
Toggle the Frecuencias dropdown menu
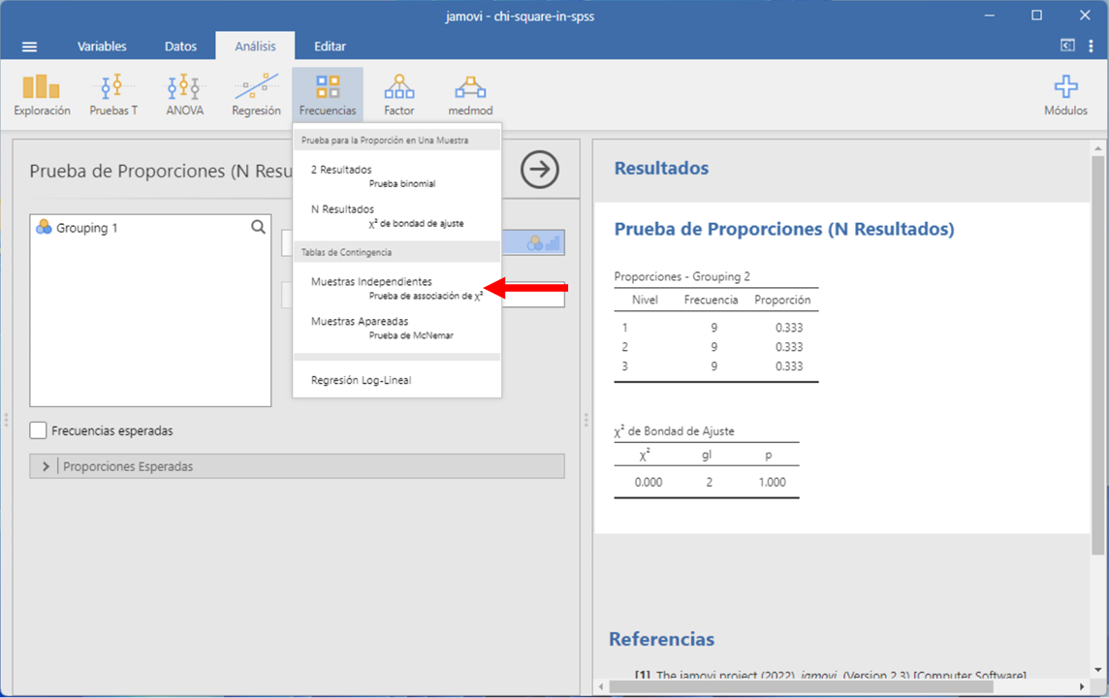(328, 95)
